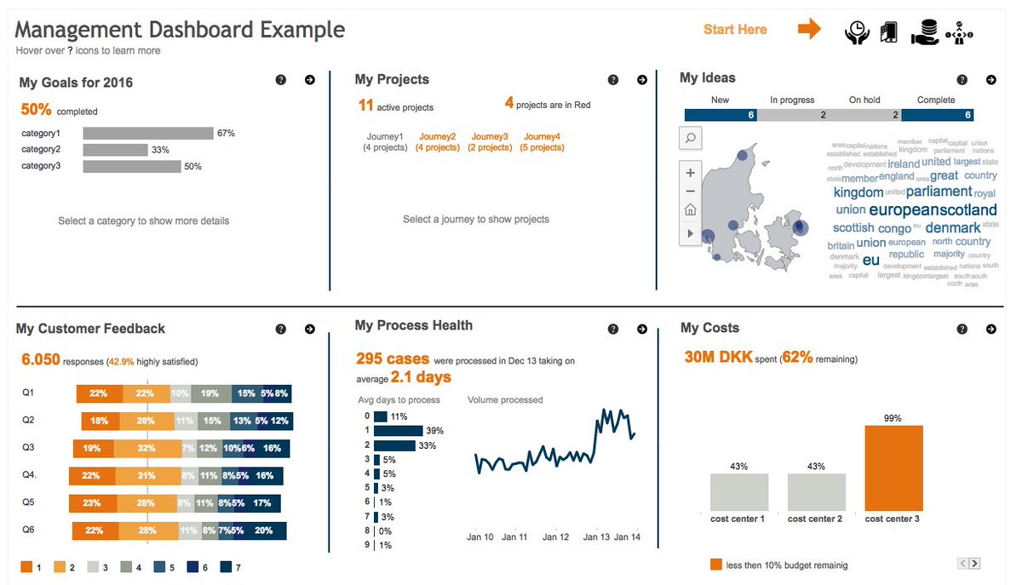Open help icon for My Process Health
This screenshot has width=1022, height=585.
[x=613, y=329]
